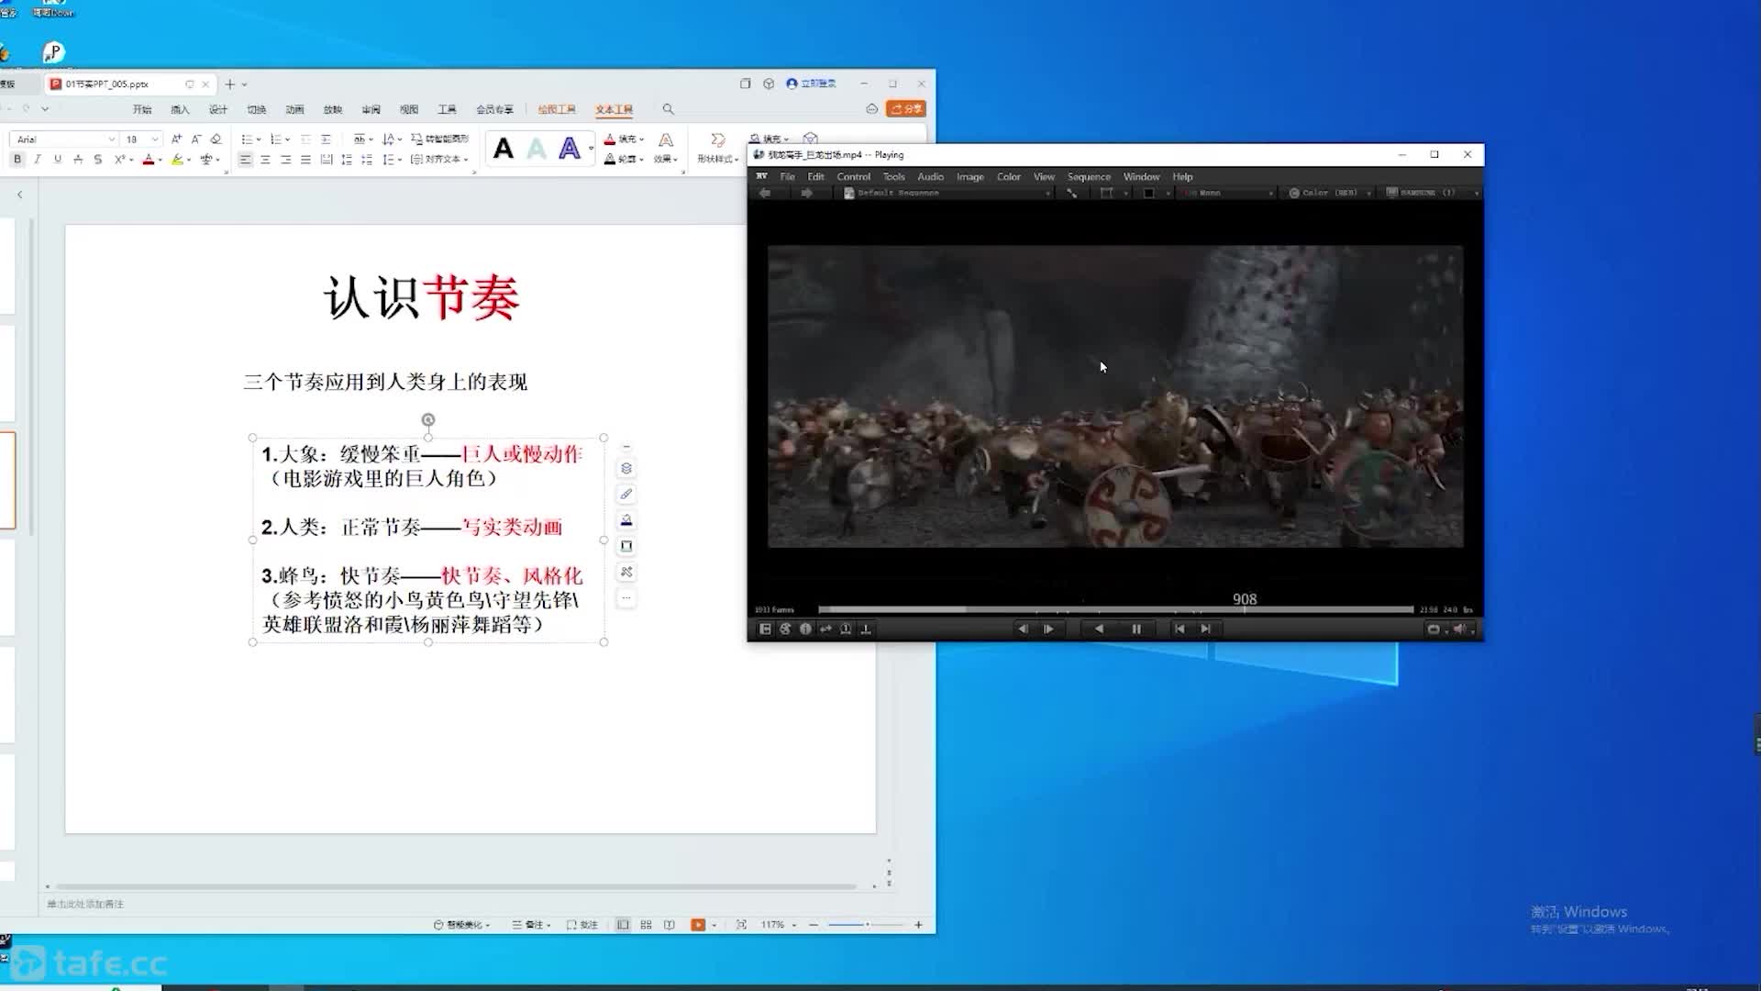This screenshot has width=1761, height=991.
Task: Clear formatting eraser icon
Action: (216, 139)
